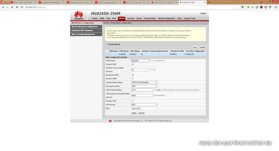Click the Huawei logo in the header
Screen dimensions: 279x151
click(78, 15)
